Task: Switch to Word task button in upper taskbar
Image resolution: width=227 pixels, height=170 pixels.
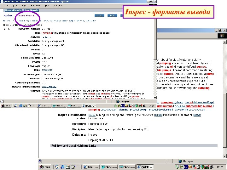Action: (59, 106)
